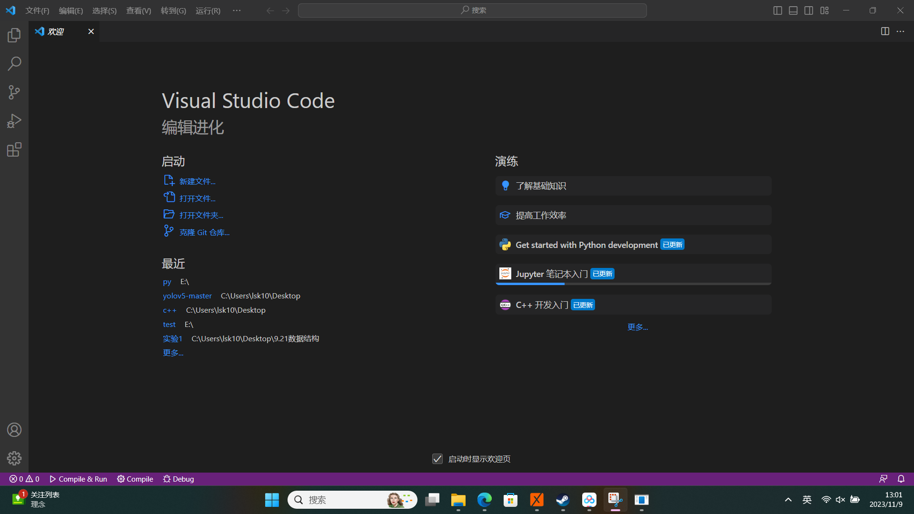The height and width of the screenshot is (514, 914).
Task: Open the 关注列表 widget on taskbar
Action: point(36,499)
